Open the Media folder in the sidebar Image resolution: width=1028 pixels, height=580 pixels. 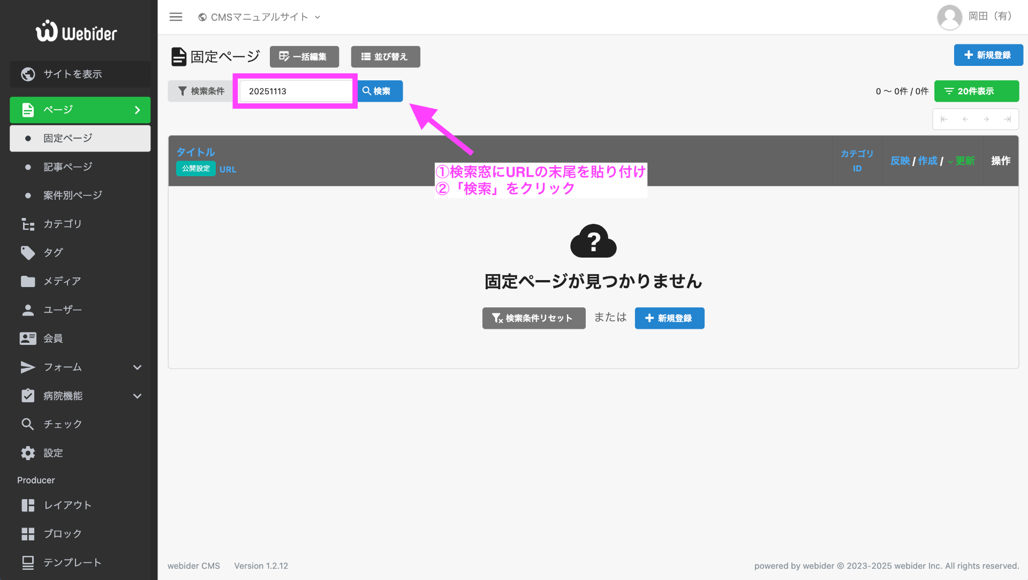[62, 281]
